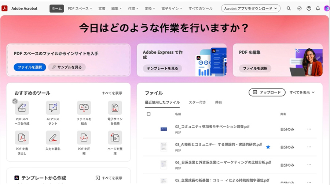Click the history clock icon above the PDF スペース tool

tap(15, 101)
